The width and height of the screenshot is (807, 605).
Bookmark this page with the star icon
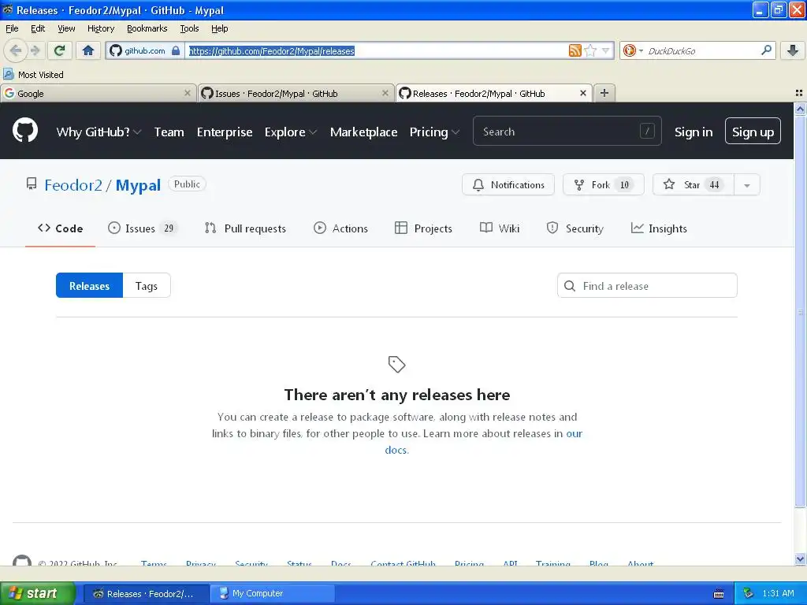[590, 50]
